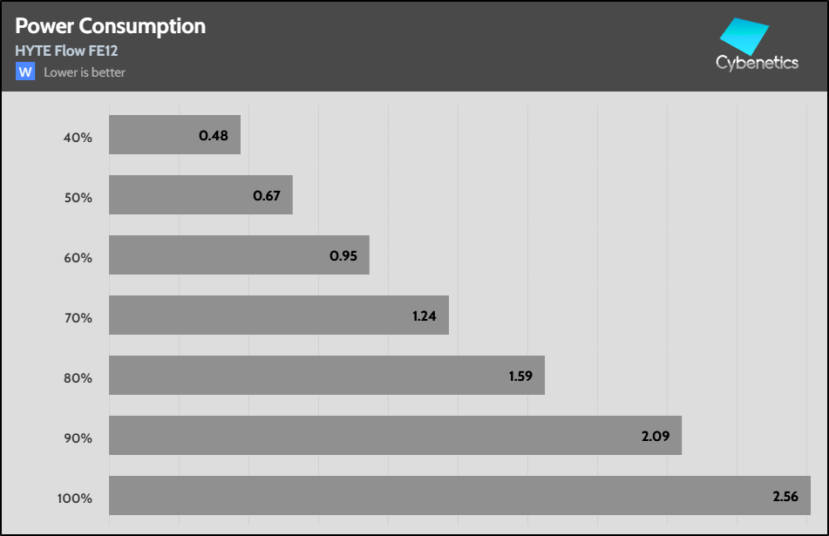Click the 80% axis label
Viewport: 829px width, 536px height.
click(78, 378)
